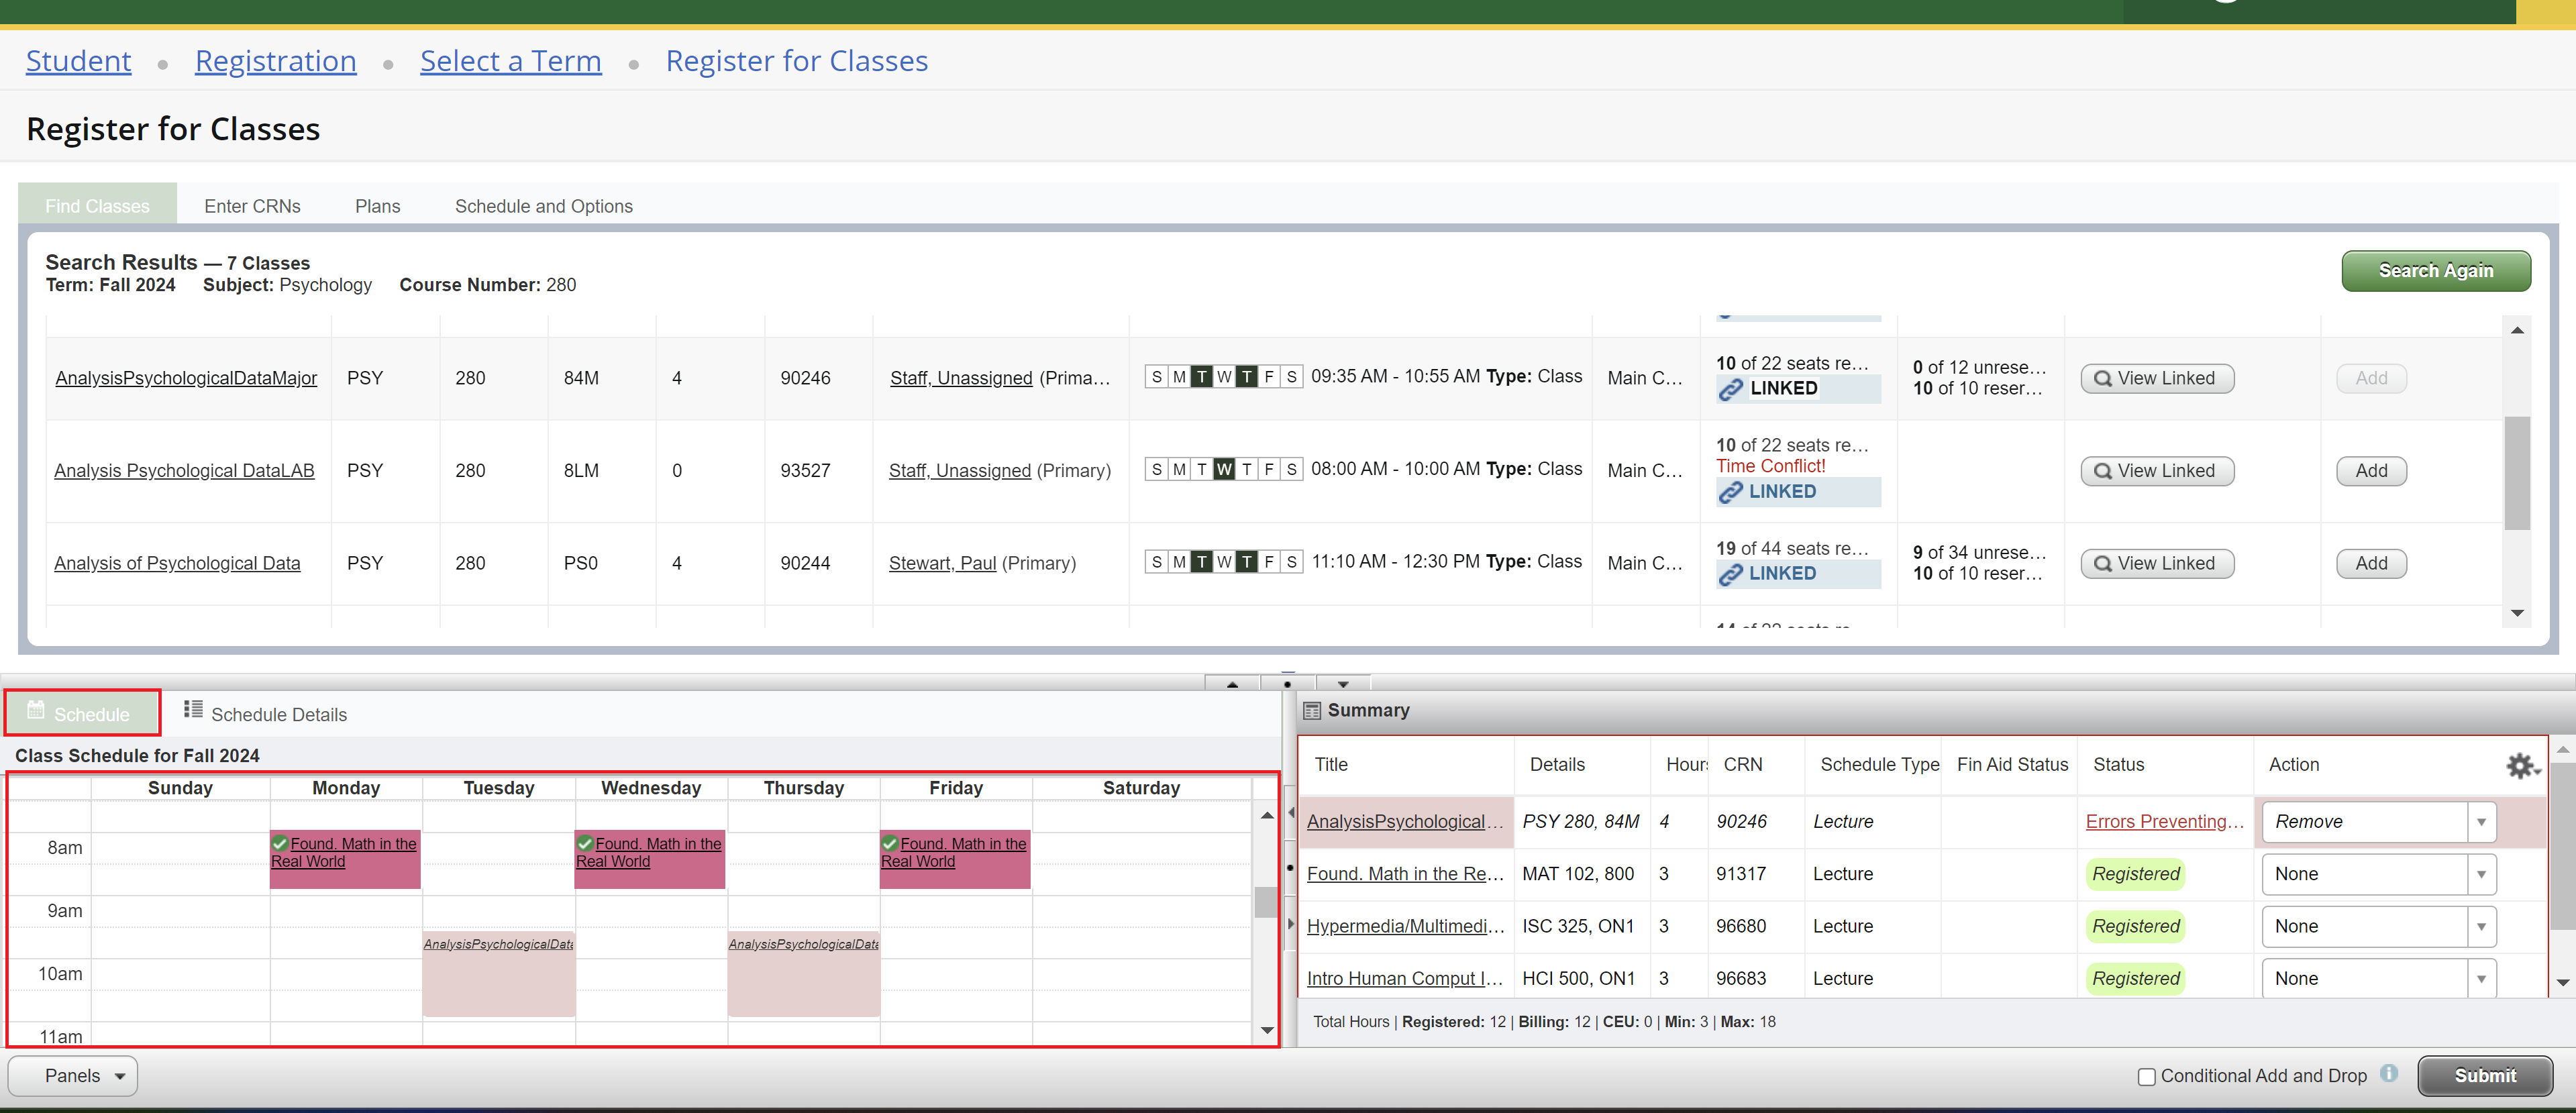
Task: Collapse the schedule panel with the left arrow handle
Action: click(1291, 812)
